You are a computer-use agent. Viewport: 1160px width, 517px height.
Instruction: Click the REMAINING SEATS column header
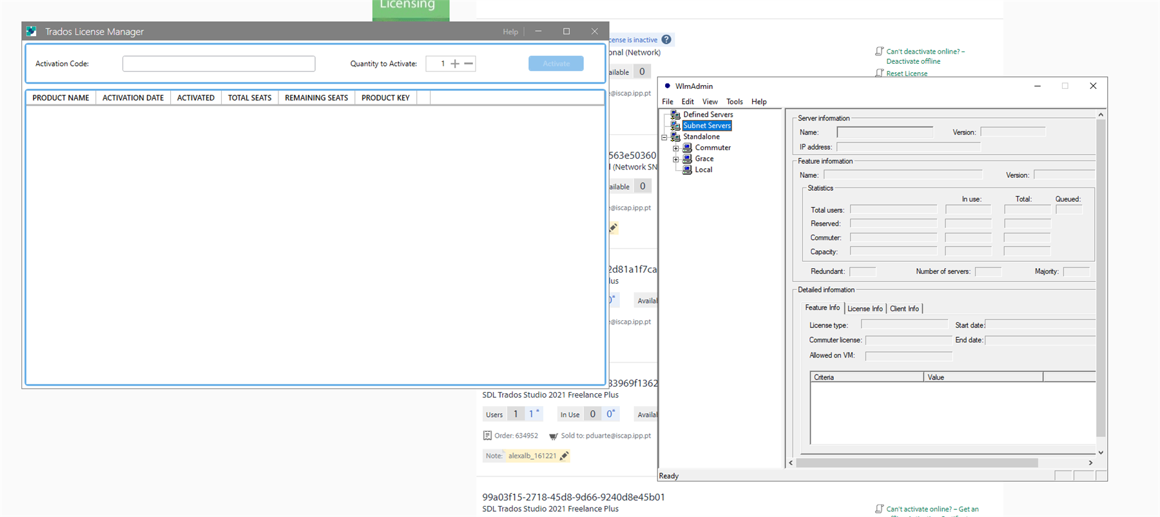(316, 98)
